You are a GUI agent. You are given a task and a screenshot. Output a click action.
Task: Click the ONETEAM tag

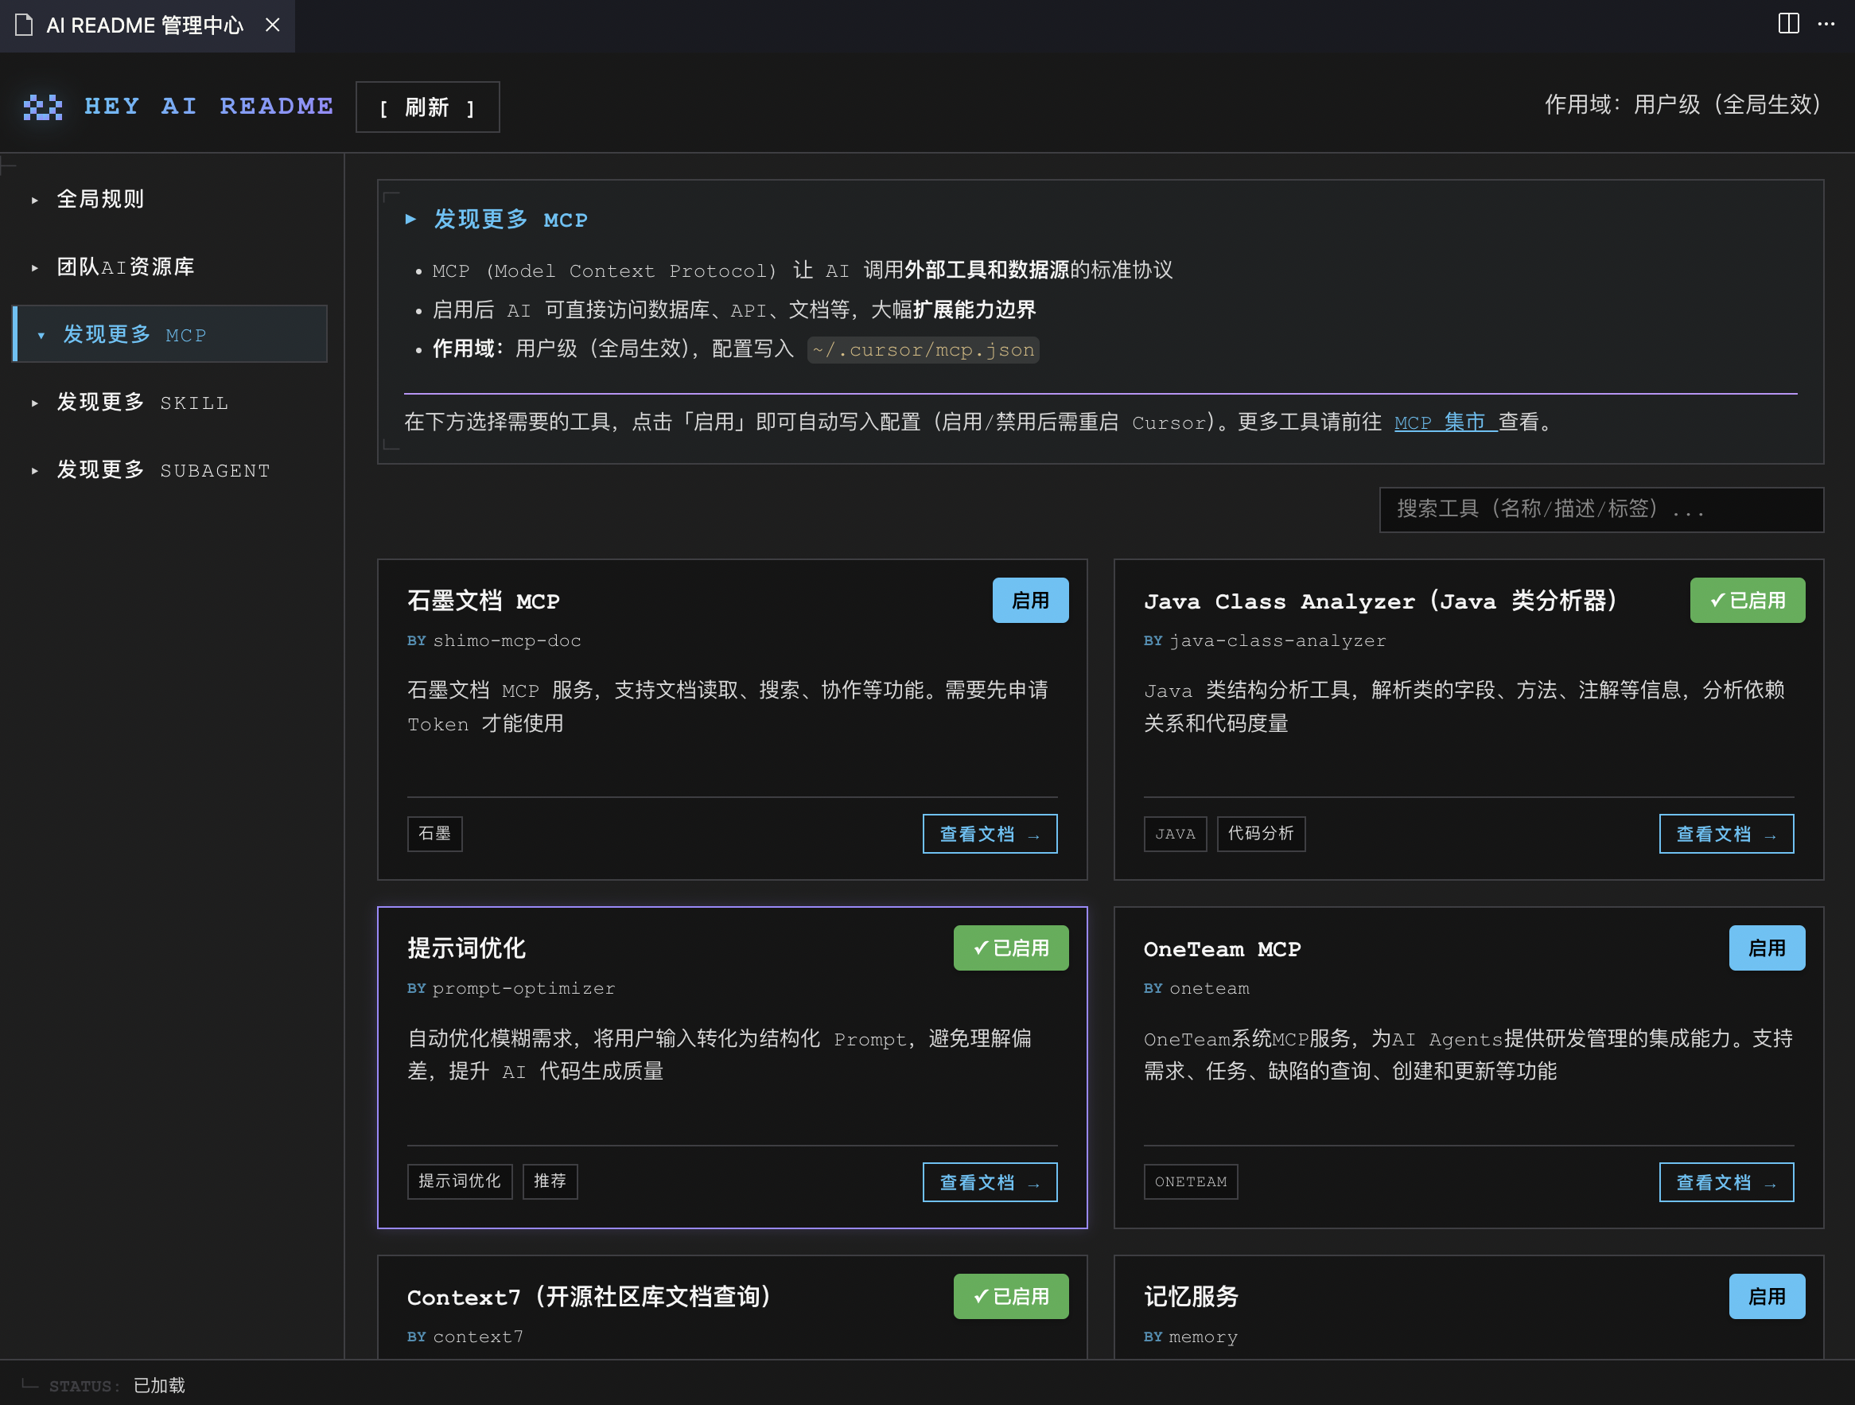[1191, 1183]
